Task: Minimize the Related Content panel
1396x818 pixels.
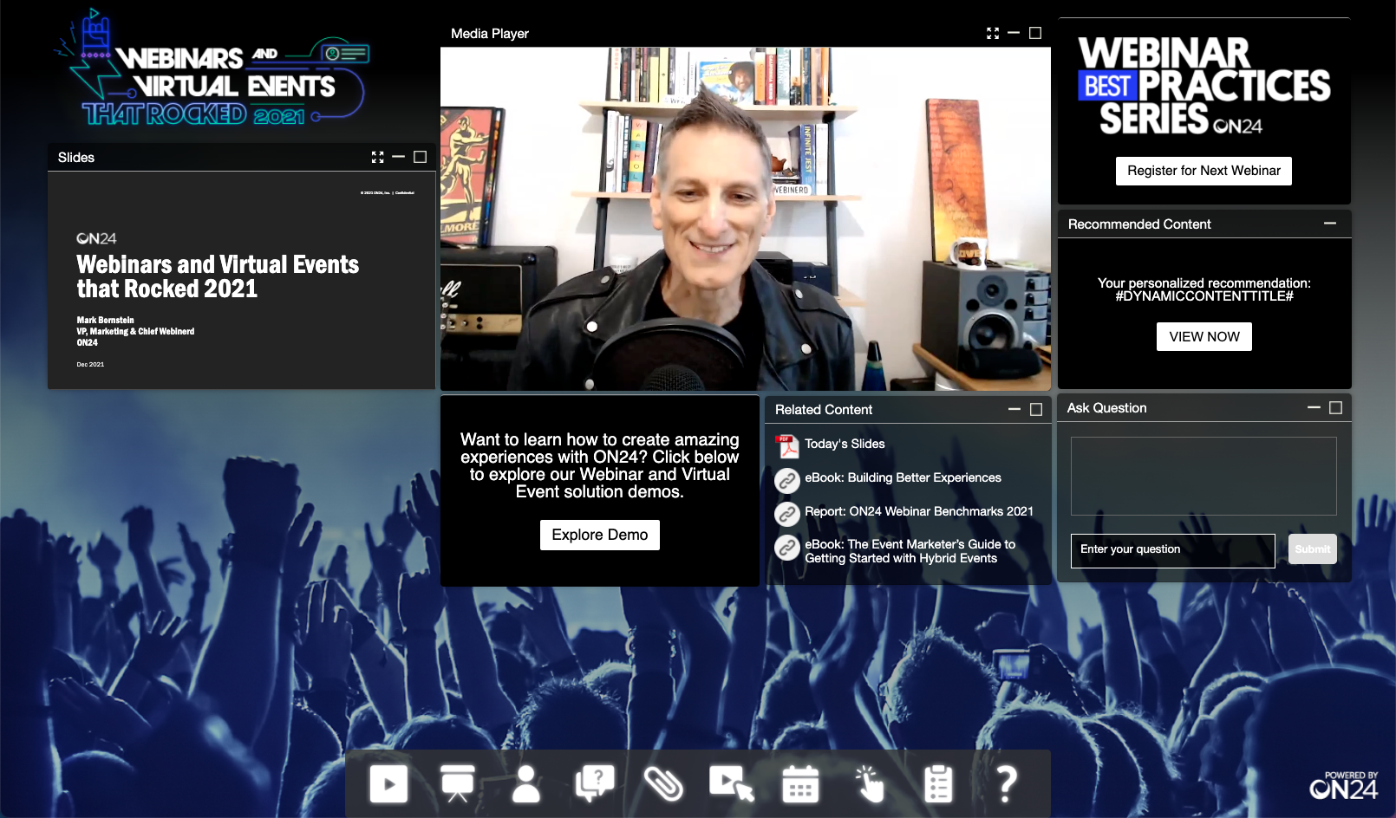Action: click(1014, 409)
